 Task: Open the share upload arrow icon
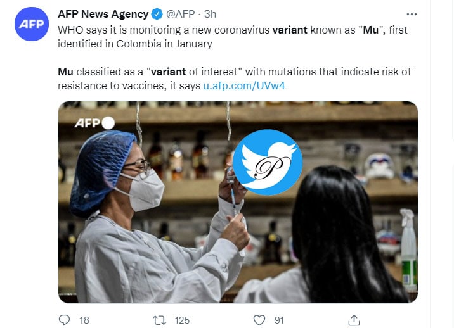[x=354, y=320]
